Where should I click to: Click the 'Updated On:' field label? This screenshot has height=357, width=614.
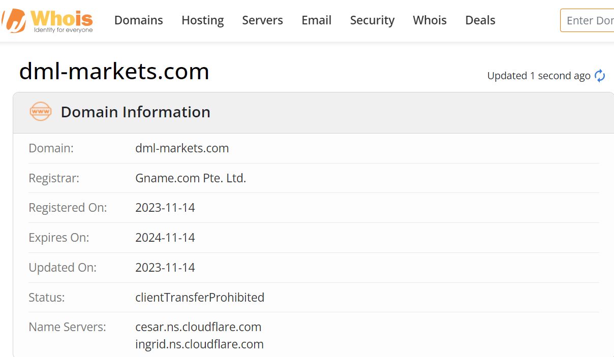point(63,268)
